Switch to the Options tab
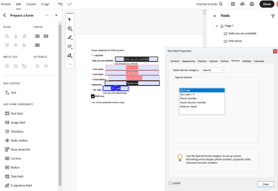The height and width of the screenshot is (191, 278). point(213,61)
